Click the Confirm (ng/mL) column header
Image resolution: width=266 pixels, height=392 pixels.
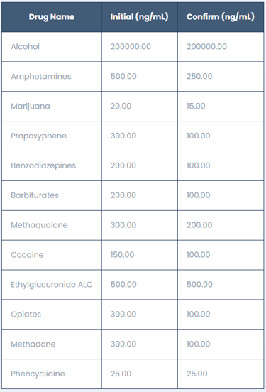(221, 17)
